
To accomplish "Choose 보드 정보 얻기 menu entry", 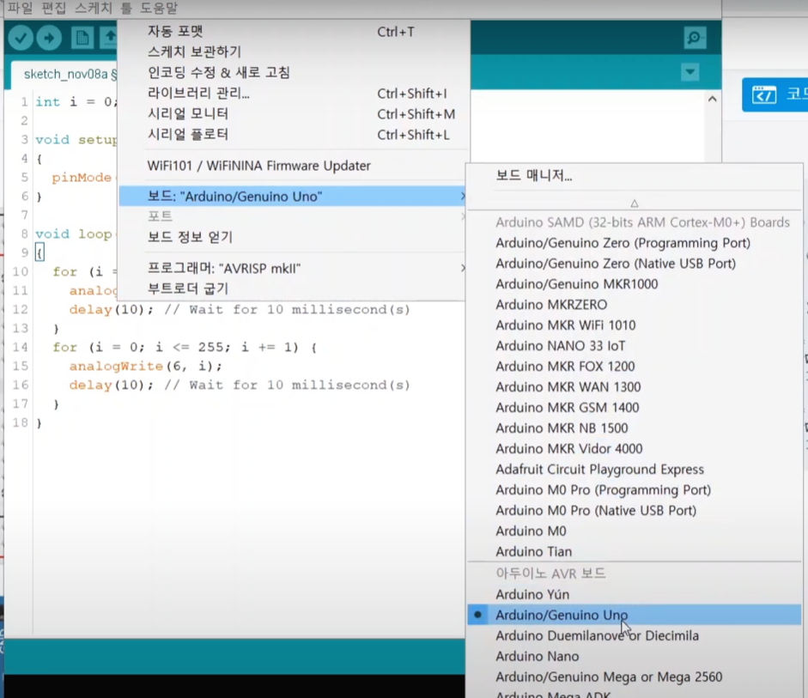I will click(293, 237).
